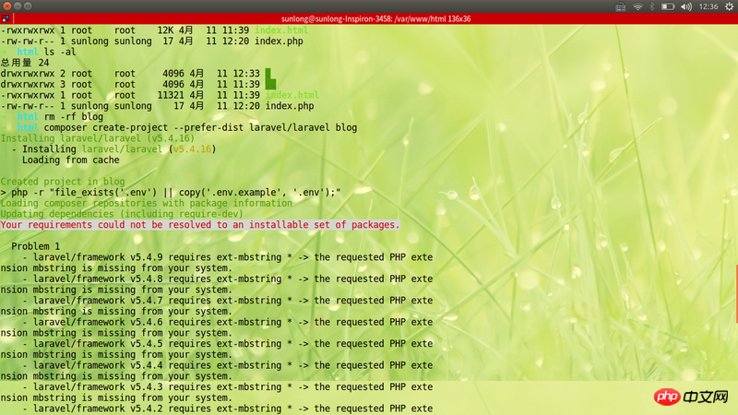Click 'Loading composer repositories with package information'

(x=147, y=203)
